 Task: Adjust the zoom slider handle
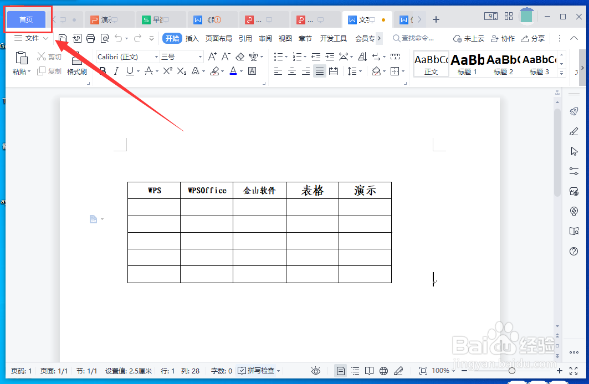511,371
